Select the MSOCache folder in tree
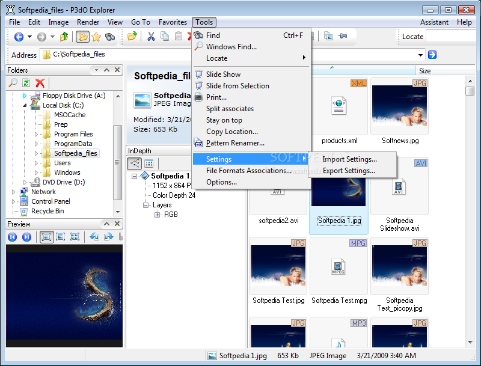 point(70,115)
